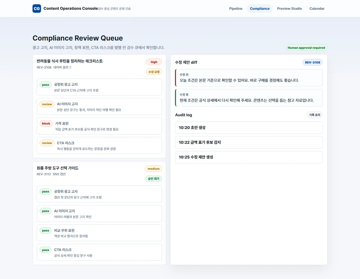Viewport: 360px width, 279px height.
Task: Switch to Preview Studio tab
Action: pyautogui.click(x=289, y=9)
